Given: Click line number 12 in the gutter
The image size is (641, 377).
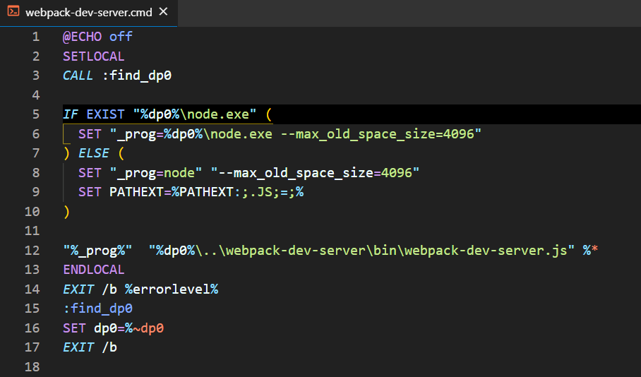Looking at the screenshot, I should pos(32,250).
